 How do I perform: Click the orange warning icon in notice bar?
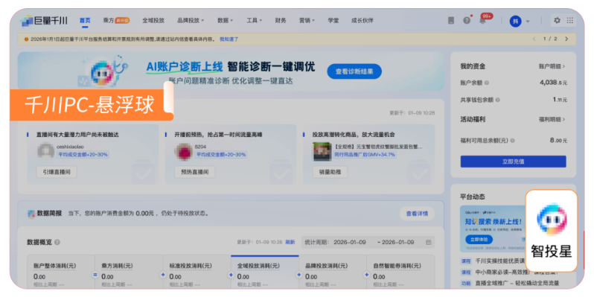tap(26, 39)
